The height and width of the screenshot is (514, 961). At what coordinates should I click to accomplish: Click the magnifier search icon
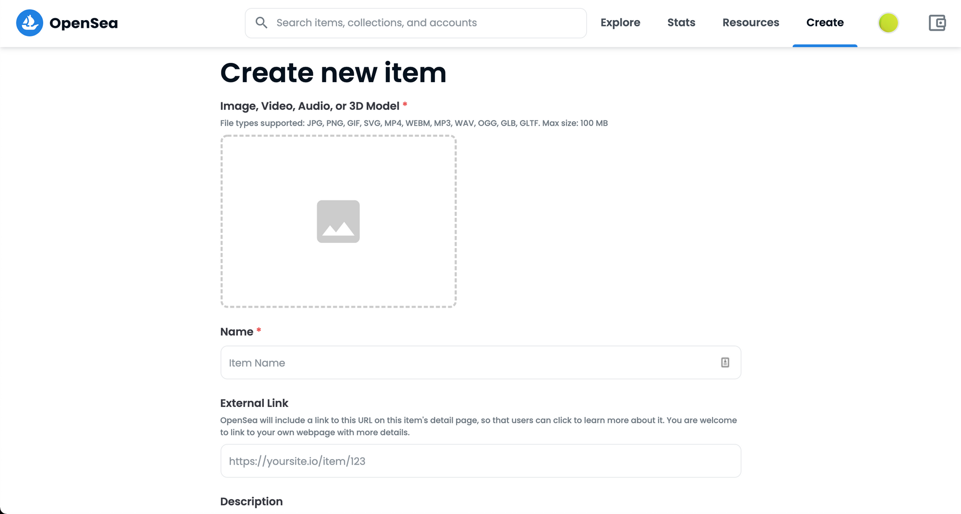(x=261, y=23)
